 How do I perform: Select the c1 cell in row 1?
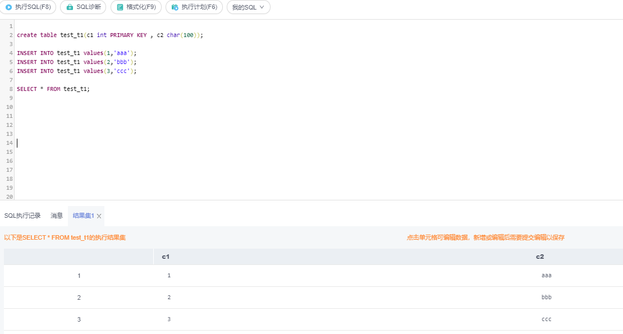coord(169,275)
